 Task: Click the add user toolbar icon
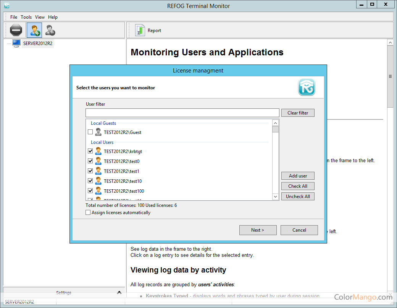click(34, 30)
